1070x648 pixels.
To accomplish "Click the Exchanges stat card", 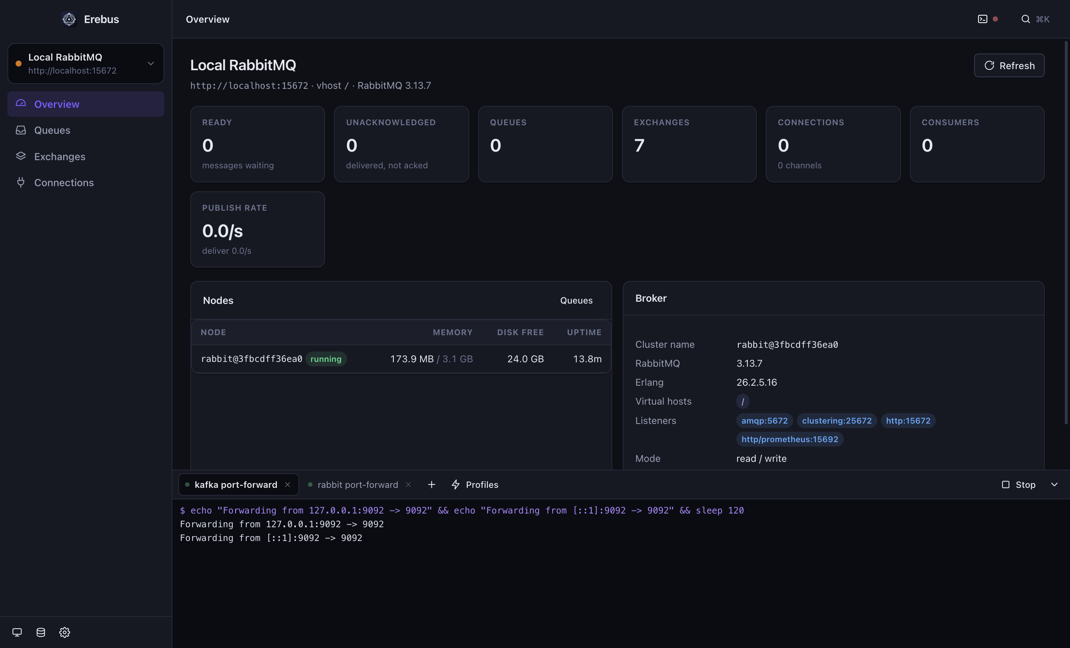I will (689, 144).
